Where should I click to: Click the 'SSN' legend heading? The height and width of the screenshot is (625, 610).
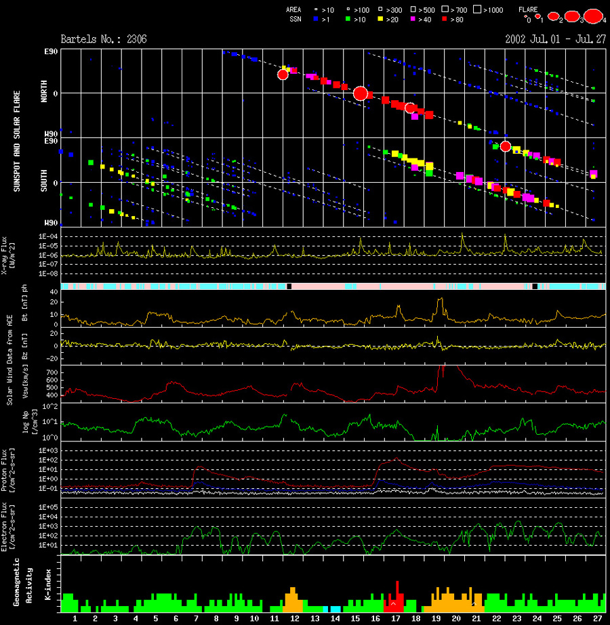click(296, 19)
